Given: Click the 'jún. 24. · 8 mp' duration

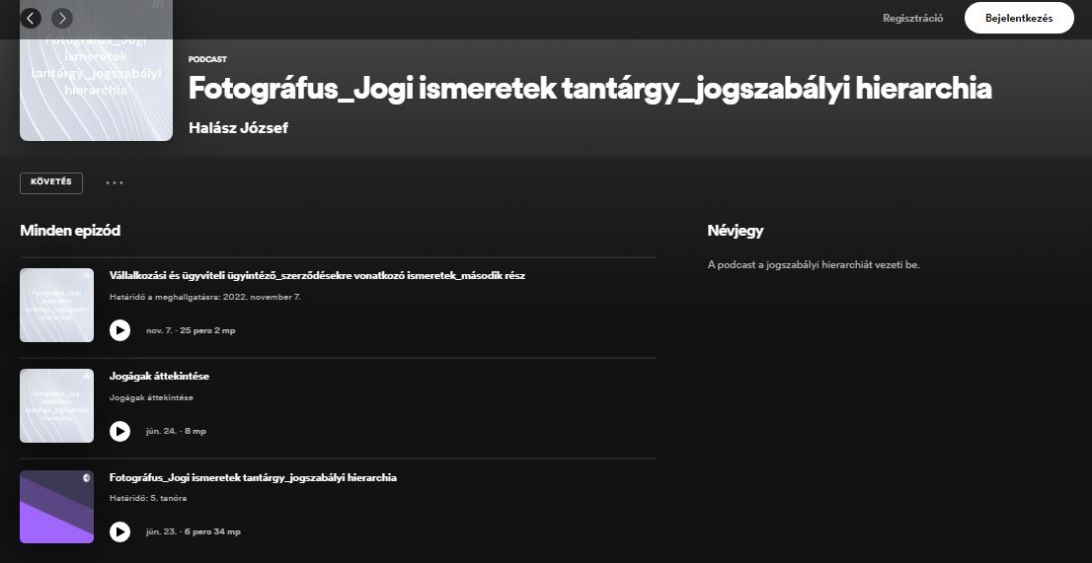Looking at the screenshot, I should (176, 431).
